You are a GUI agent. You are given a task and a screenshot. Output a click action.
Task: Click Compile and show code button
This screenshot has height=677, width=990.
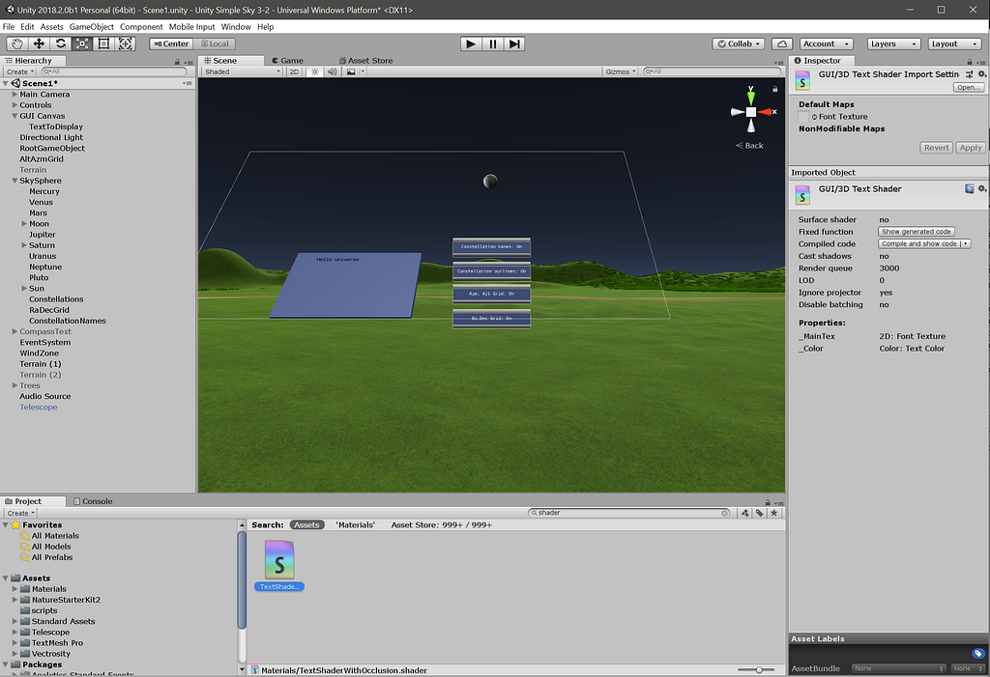click(919, 243)
